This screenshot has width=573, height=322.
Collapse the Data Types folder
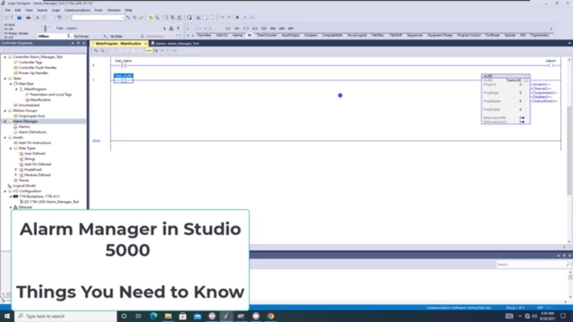click(x=11, y=148)
